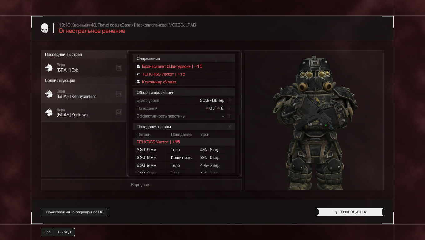The width and height of the screenshot is (425, 240).
Task: Click the Последний выстрел section header
Action: (83, 54)
